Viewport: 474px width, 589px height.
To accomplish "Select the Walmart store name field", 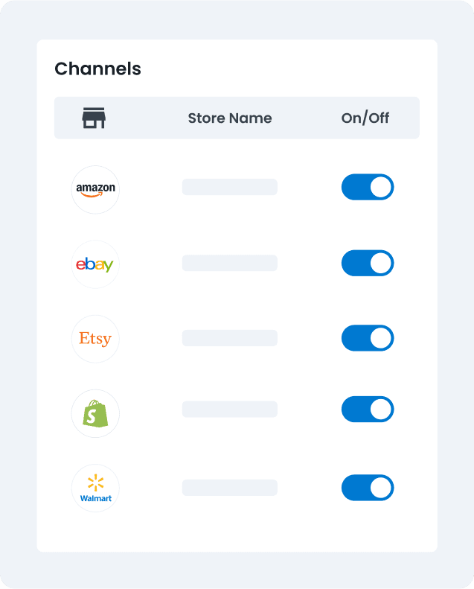I will coord(230,488).
